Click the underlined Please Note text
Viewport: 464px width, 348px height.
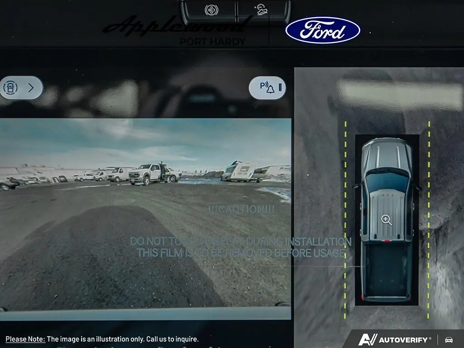25,339
